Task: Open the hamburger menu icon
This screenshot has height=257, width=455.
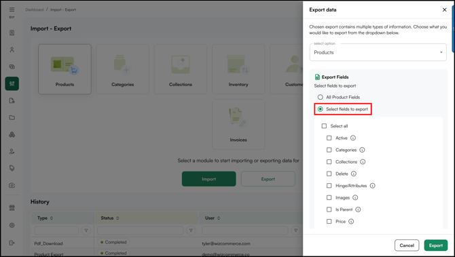Action: 12,9
